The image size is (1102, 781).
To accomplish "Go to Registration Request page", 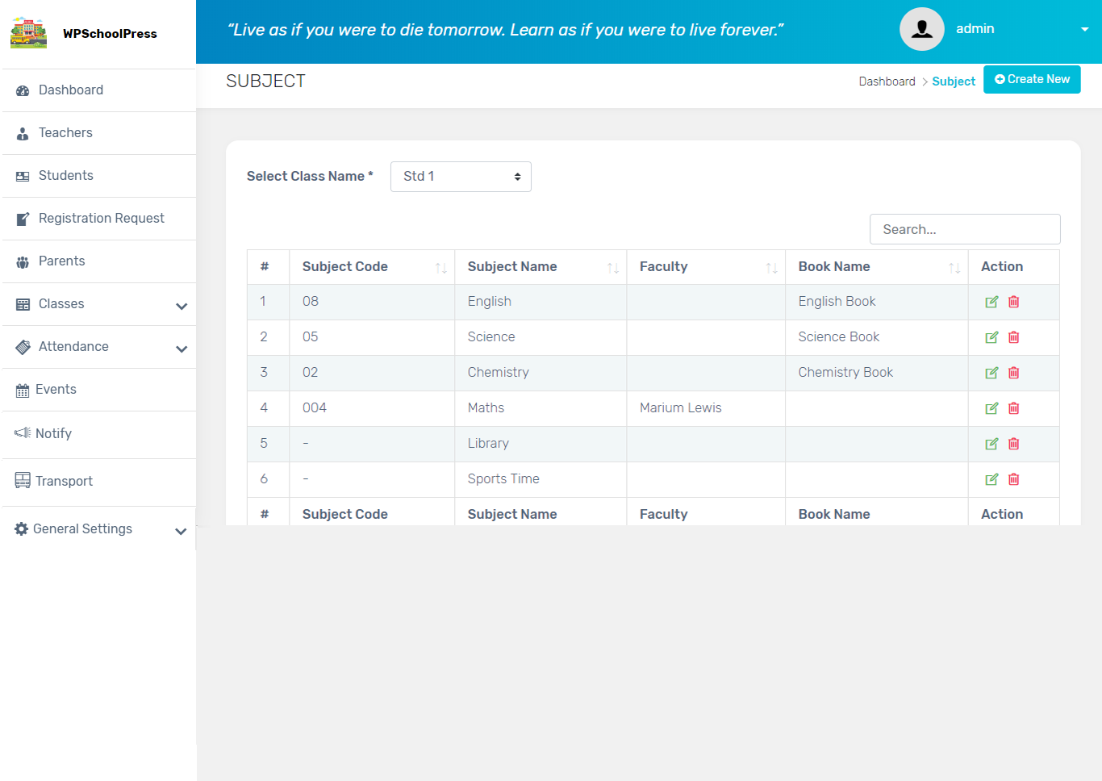I will click(x=101, y=219).
